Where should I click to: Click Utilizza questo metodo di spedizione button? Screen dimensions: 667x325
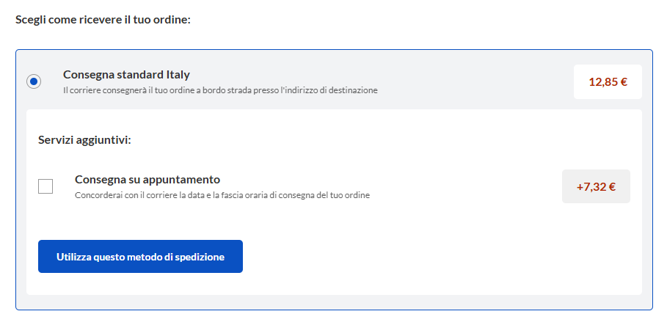point(140,257)
